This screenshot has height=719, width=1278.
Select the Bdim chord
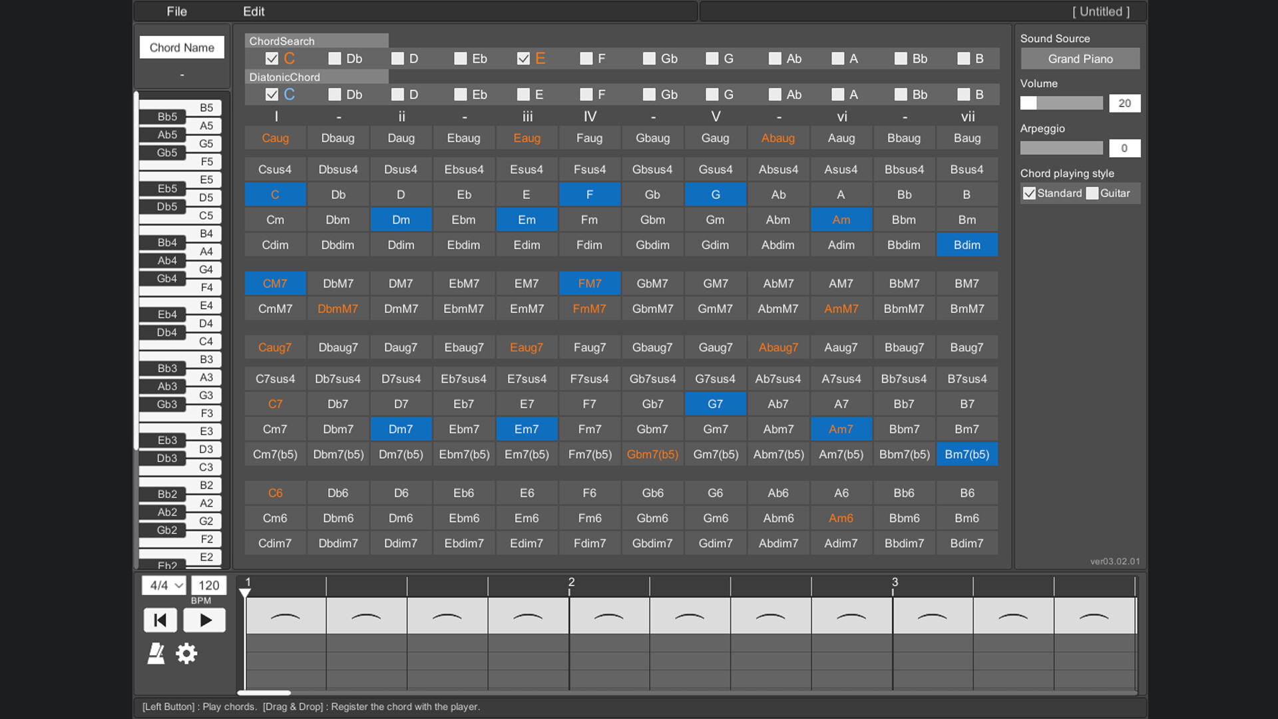(x=966, y=244)
